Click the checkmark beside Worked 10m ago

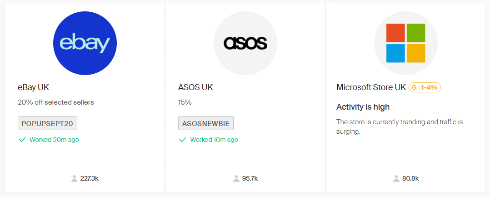coord(183,140)
